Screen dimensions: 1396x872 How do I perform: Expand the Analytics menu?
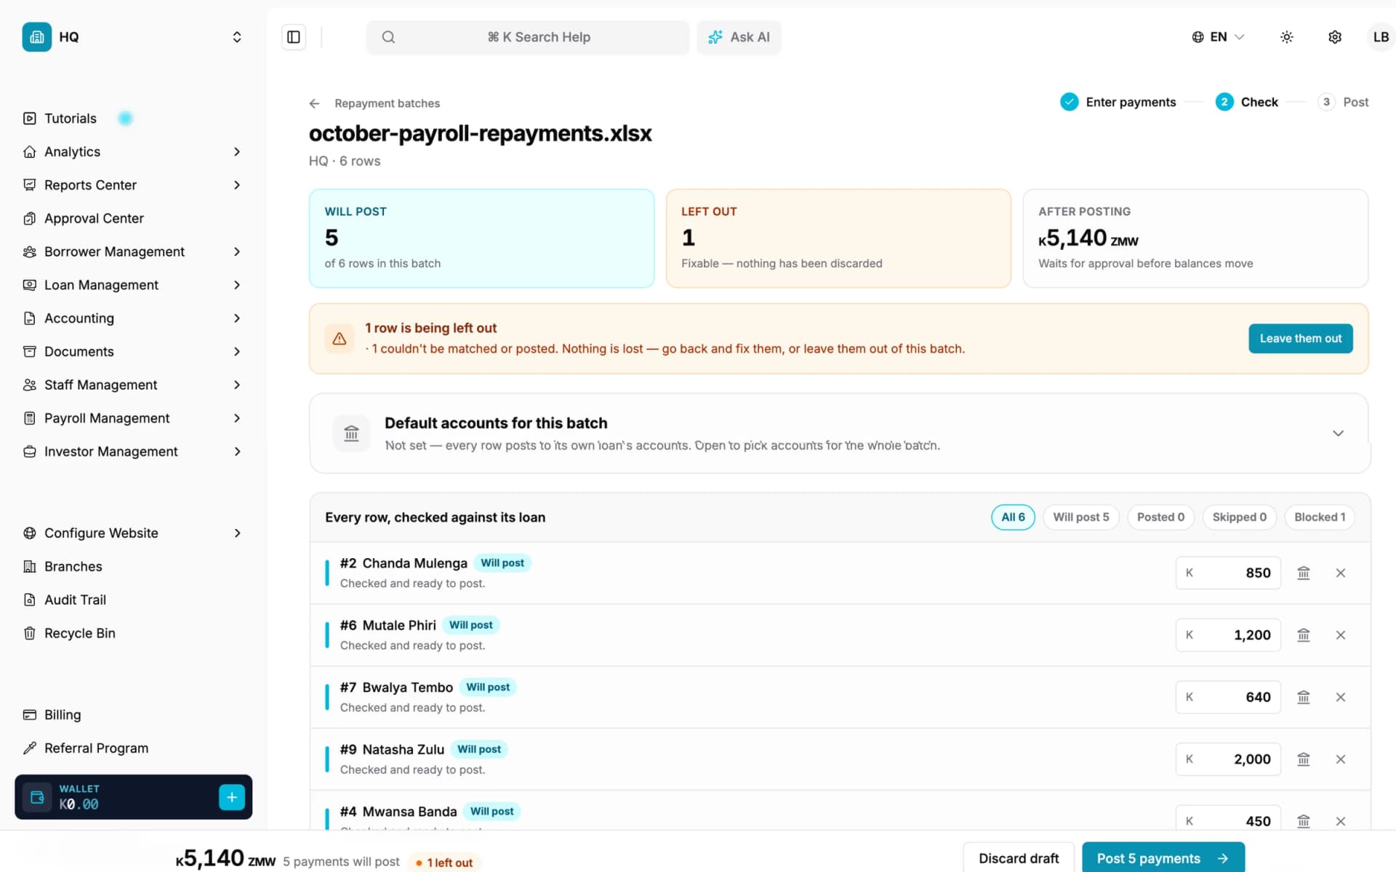(x=133, y=152)
